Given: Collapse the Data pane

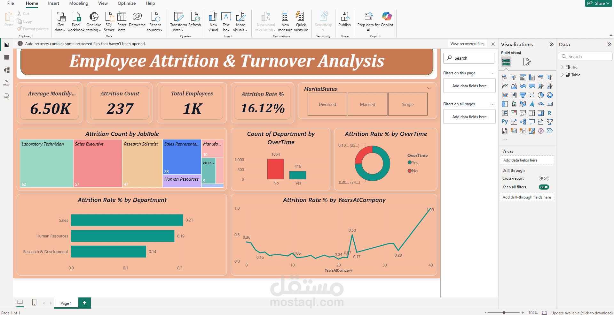Looking at the screenshot, I should tap(609, 45).
